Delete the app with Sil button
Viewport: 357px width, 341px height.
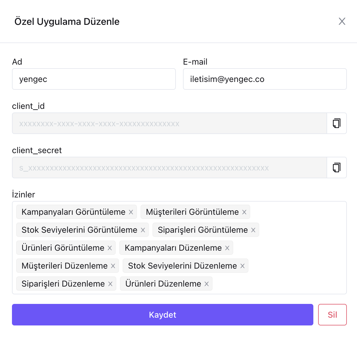[332, 315]
